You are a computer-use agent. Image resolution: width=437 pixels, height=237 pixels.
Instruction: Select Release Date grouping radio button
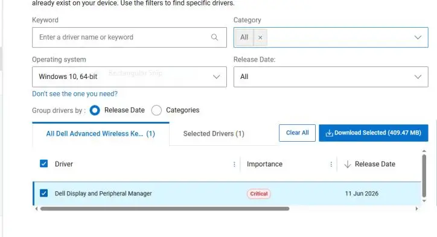coord(95,110)
